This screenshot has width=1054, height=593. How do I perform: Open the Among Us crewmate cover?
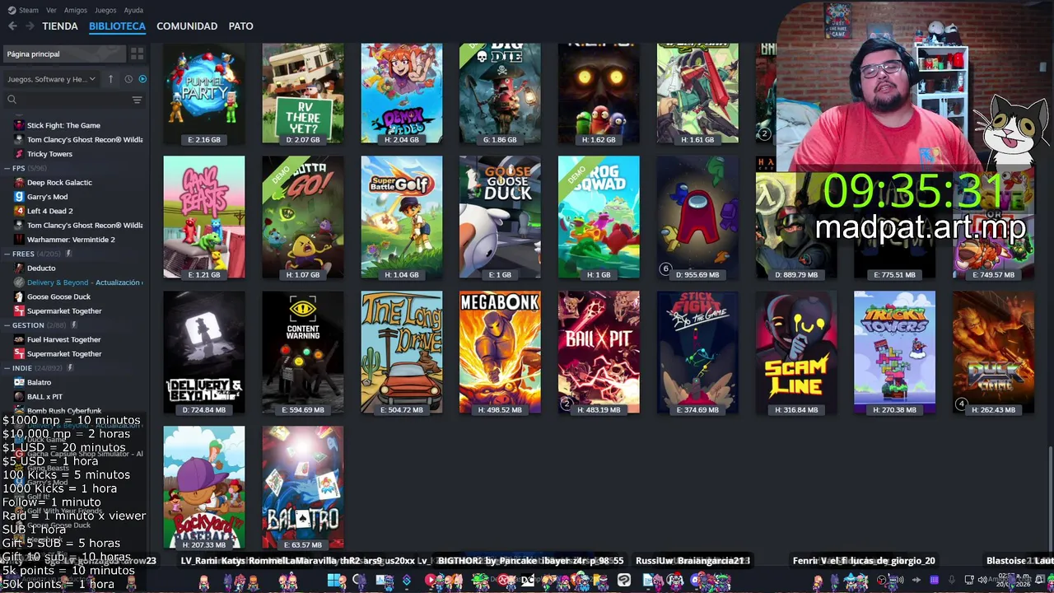click(x=697, y=217)
